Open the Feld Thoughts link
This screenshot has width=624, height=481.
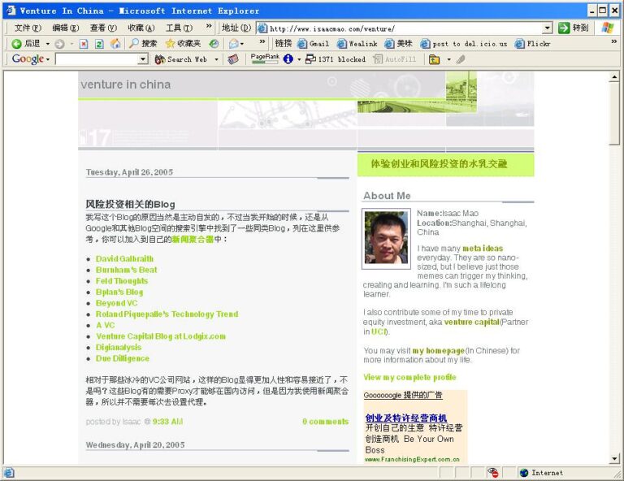click(x=122, y=281)
